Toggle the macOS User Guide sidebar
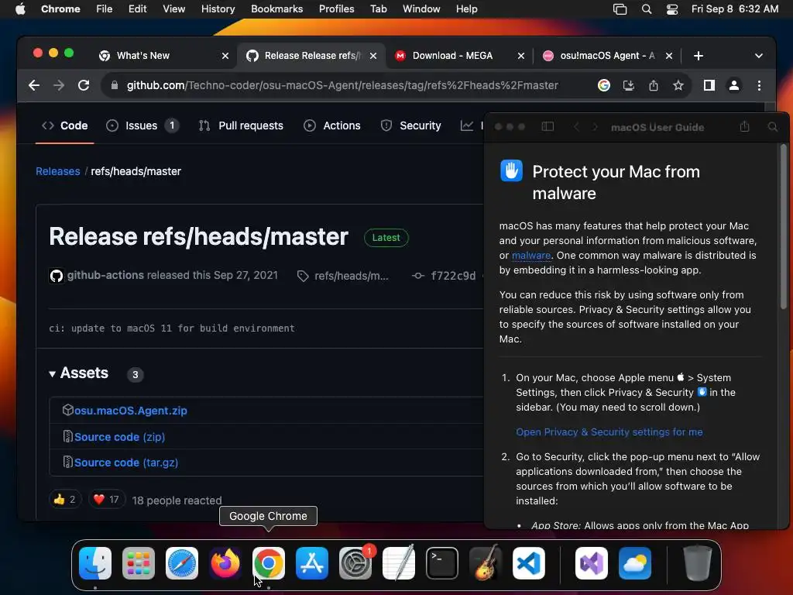 [x=548, y=126]
